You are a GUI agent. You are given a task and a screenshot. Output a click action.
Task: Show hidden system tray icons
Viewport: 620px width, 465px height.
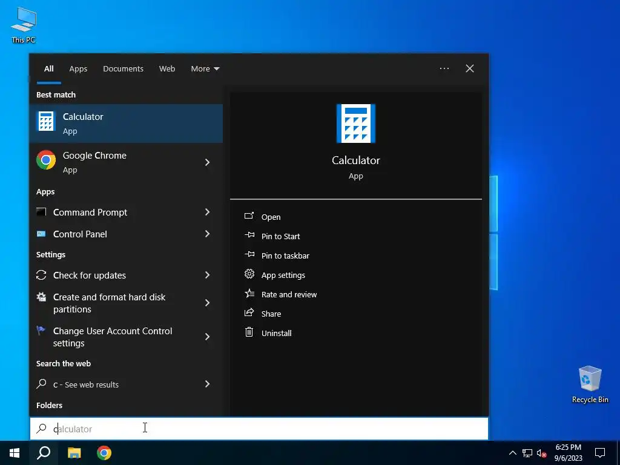[512, 453]
